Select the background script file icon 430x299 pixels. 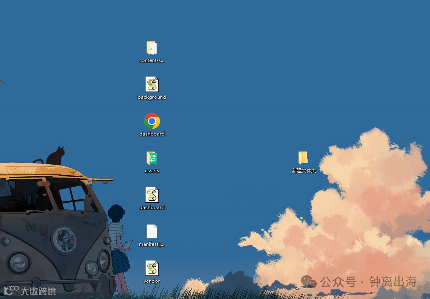(152, 84)
